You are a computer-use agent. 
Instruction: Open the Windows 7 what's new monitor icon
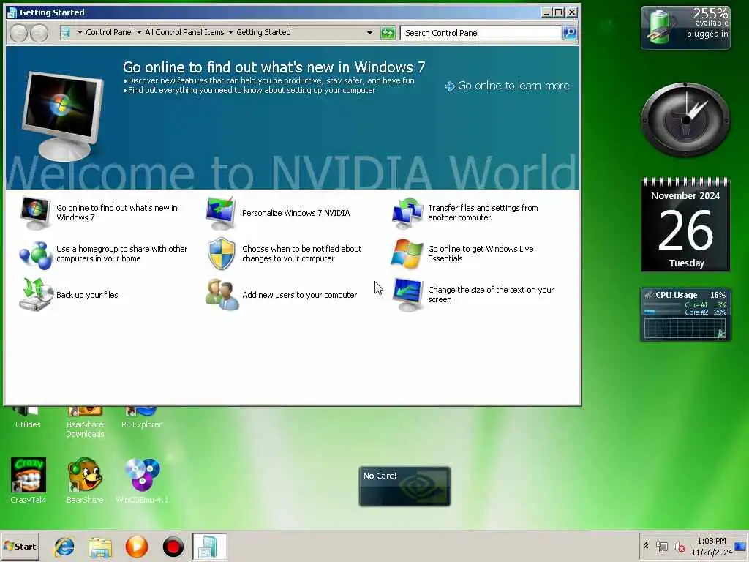point(35,213)
